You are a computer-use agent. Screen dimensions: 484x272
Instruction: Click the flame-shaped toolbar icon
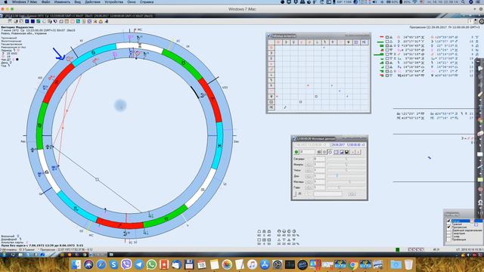point(106,21)
